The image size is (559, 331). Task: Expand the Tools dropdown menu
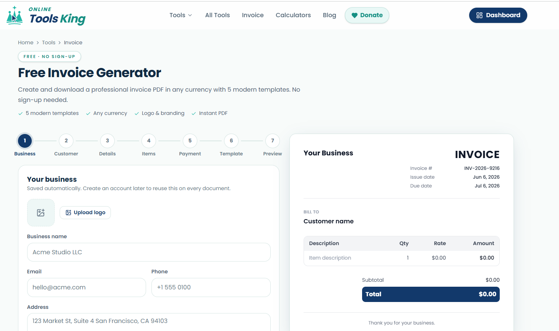[x=181, y=15]
